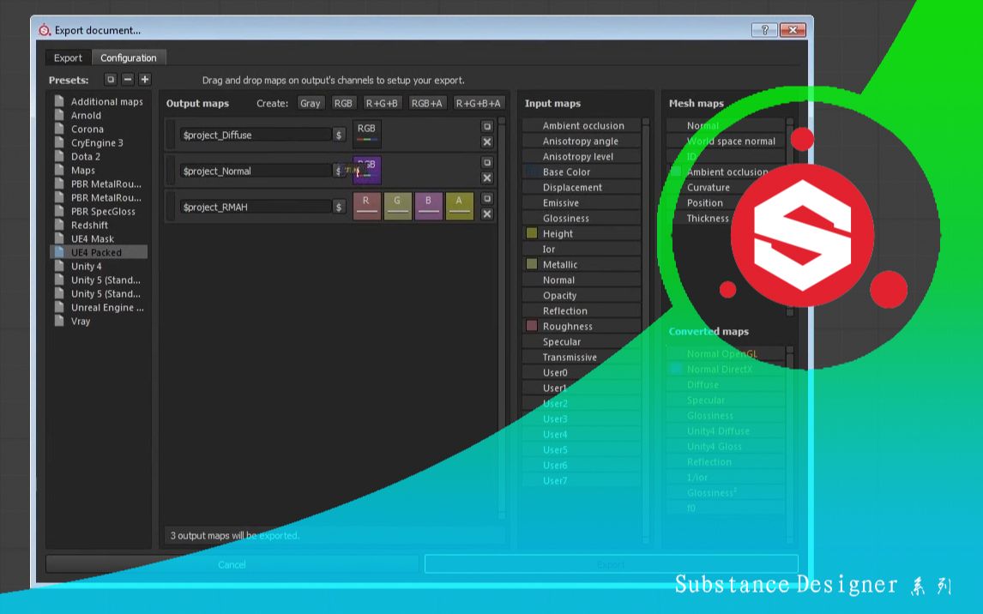Click the Opacity input map
The width and height of the screenshot is (983, 614).
582,296
